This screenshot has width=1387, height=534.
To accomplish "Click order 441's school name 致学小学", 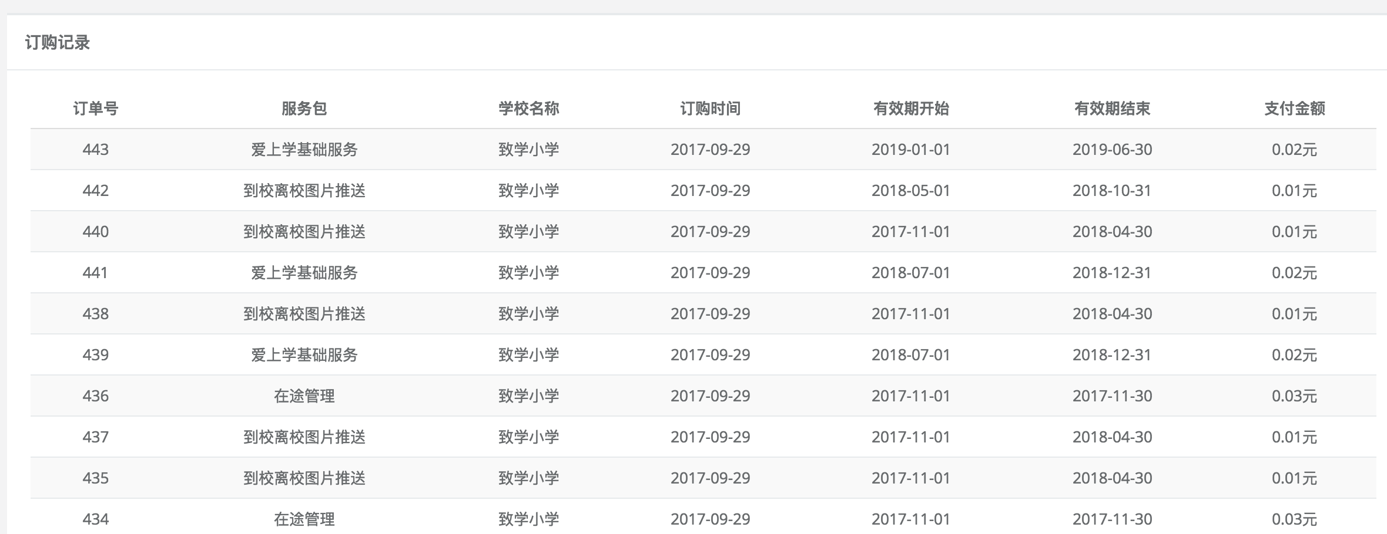I will [x=528, y=273].
